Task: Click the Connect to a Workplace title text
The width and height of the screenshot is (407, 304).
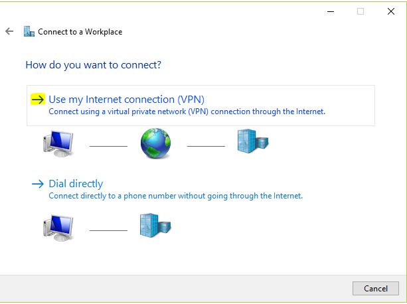Action: (80, 32)
